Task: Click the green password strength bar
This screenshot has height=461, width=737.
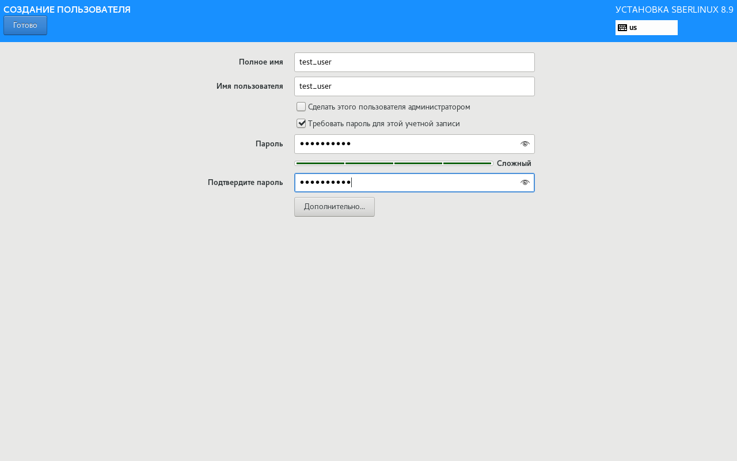Action: tap(394, 164)
